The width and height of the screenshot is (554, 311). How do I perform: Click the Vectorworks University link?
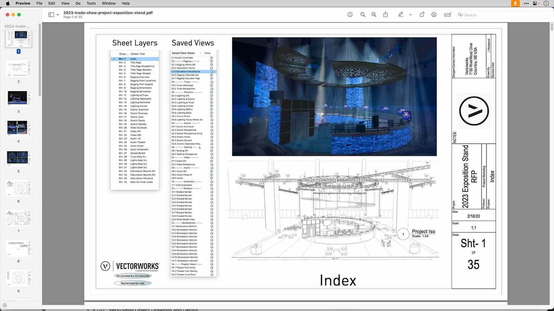(x=133, y=276)
